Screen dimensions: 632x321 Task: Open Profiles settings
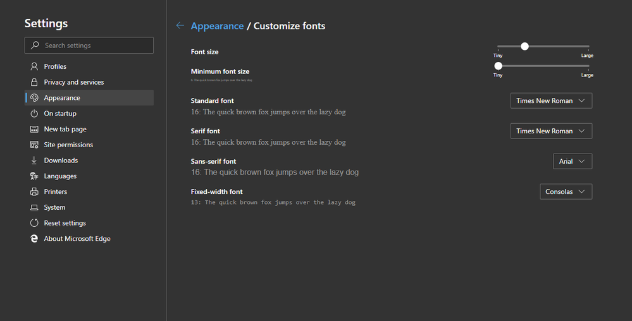click(89, 66)
